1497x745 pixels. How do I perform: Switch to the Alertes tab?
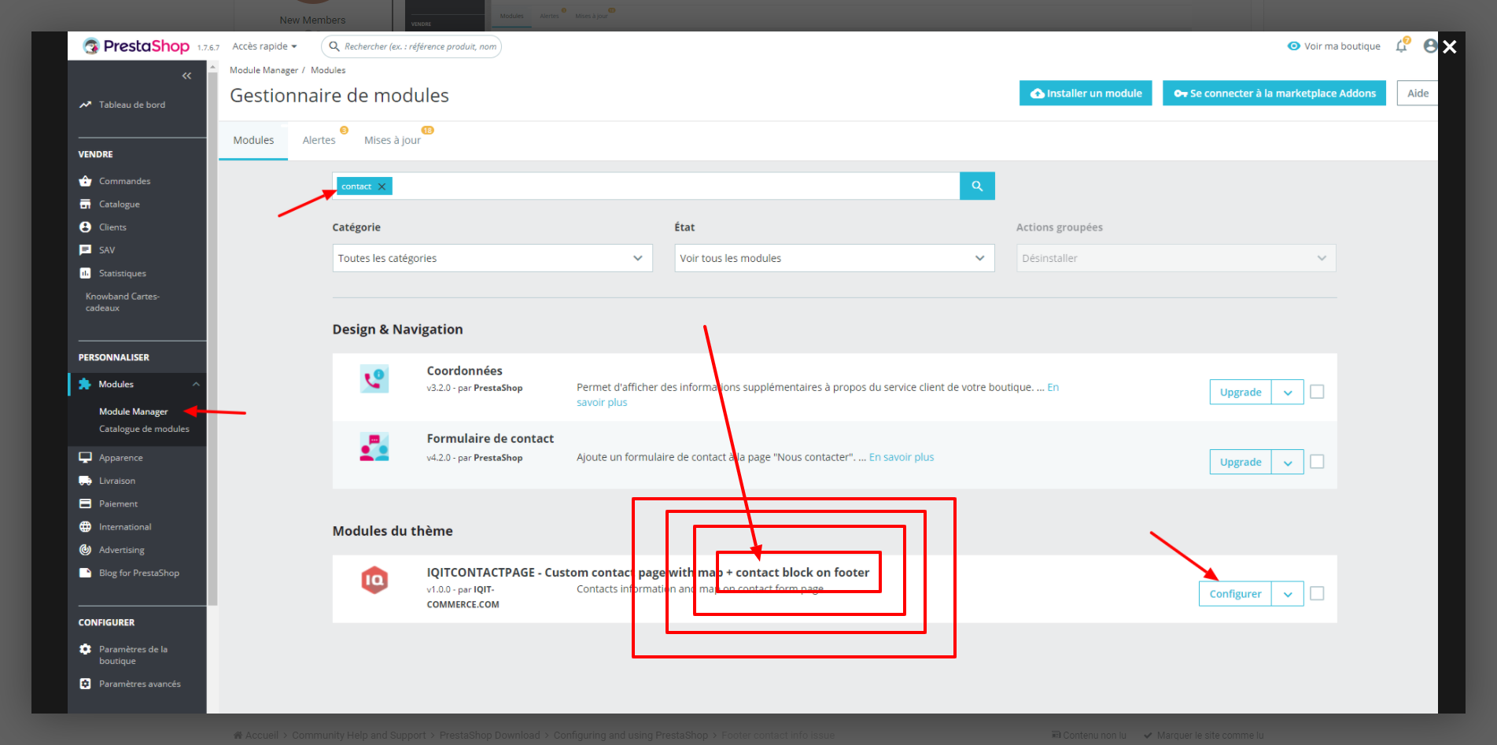coord(319,140)
